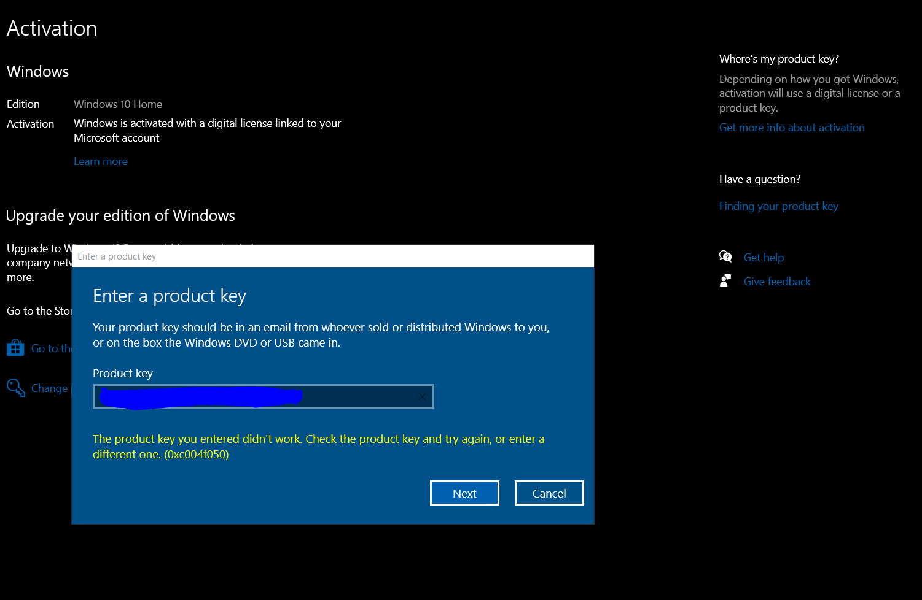
Task: Open Get more info about activation link
Action: (x=792, y=128)
